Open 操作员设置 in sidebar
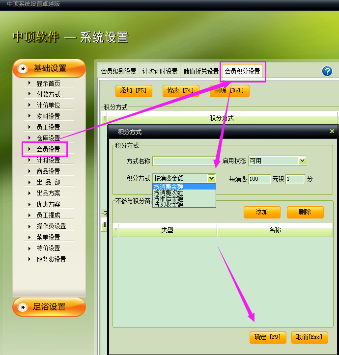 click(51, 226)
